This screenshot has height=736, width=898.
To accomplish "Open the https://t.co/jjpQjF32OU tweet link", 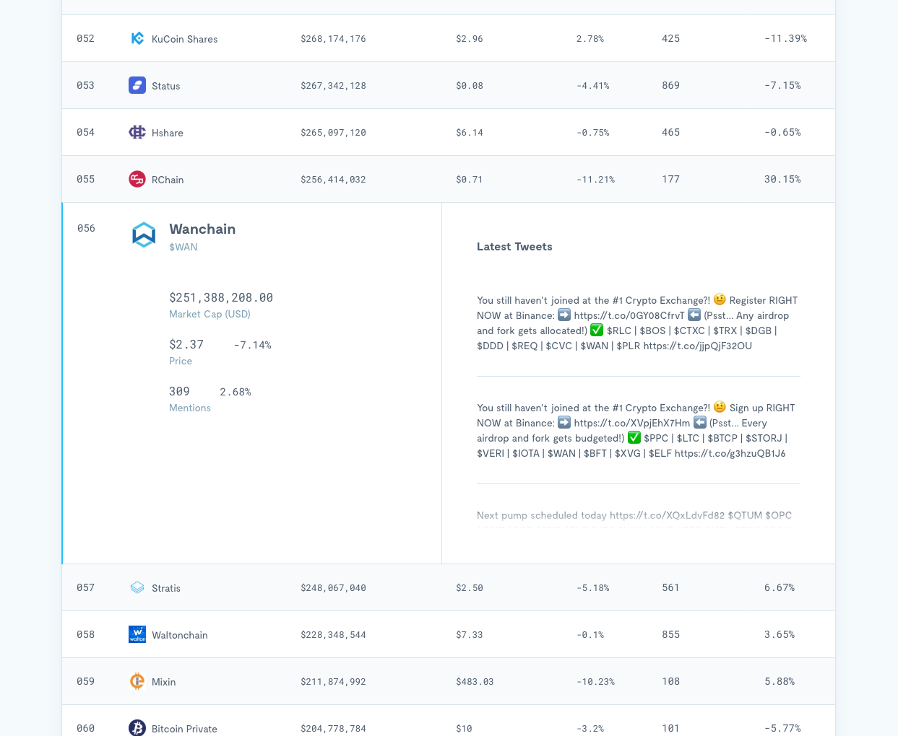I will (x=697, y=346).
